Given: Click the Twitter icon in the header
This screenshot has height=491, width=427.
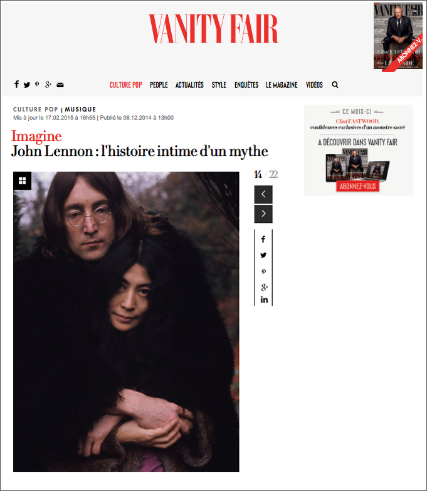Looking at the screenshot, I should click(27, 85).
